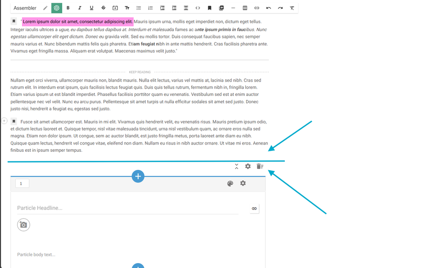Screen dimensions: 441x268
Task: Toggle italic formatting in toolbar
Action: pyautogui.click(x=80, y=8)
